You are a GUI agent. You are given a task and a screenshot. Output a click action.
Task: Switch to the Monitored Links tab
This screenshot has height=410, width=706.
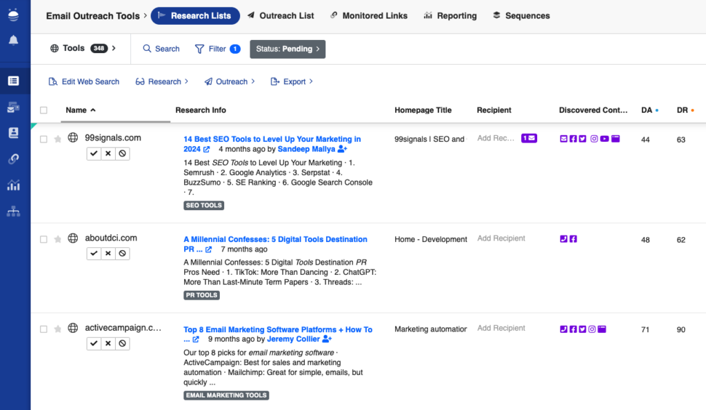[x=369, y=16]
